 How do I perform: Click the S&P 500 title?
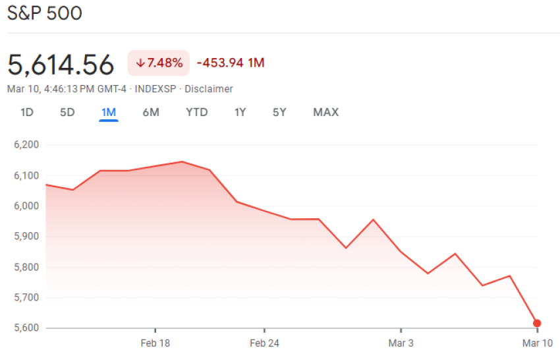pyautogui.click(x=45, y=14)
